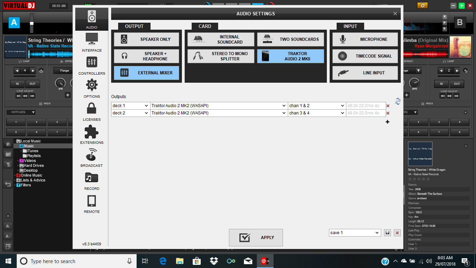Screen dimensions: 476x268
Task: Click the deck B SPD effect knob
Action: pos(414,83)
